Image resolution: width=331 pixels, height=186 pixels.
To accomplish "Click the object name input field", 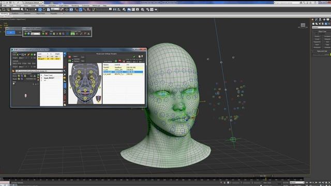I will pyautogui.click(x=321, y=55).
